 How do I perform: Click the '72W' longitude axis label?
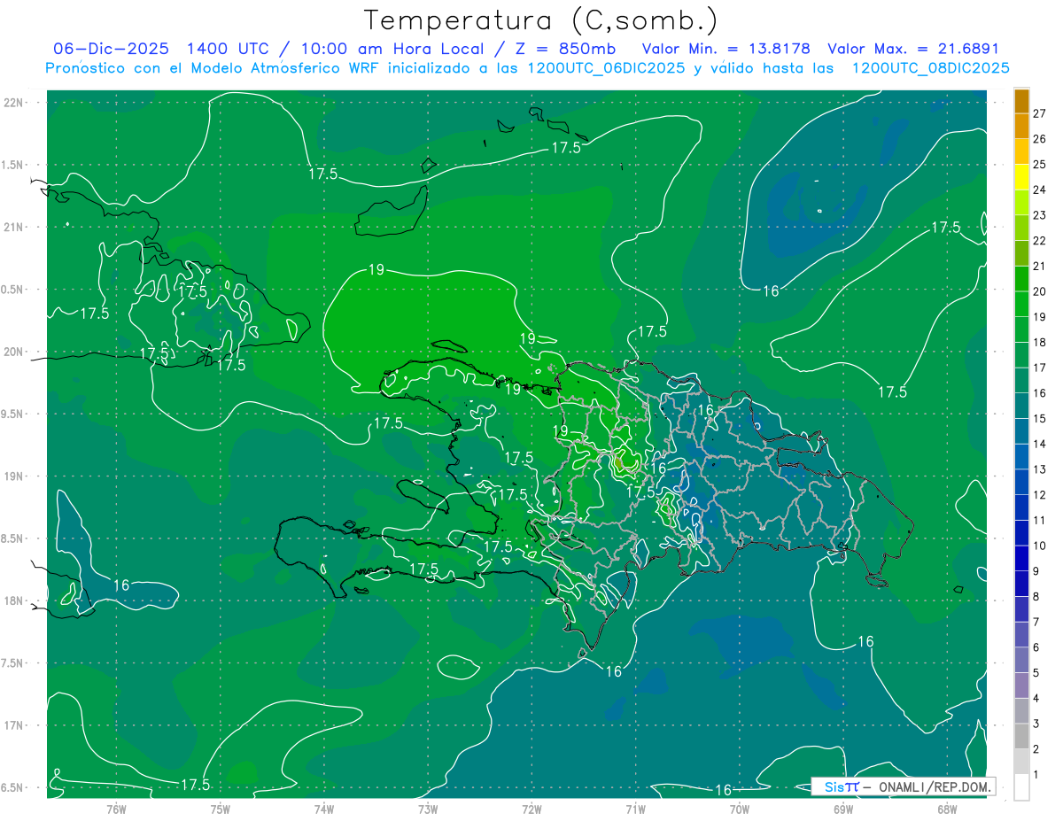tap(531, 809)
